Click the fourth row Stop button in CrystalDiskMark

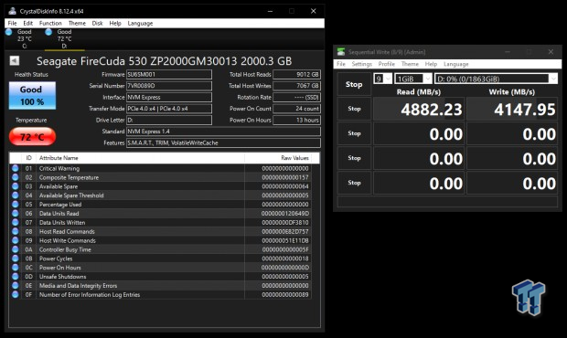[x=354, y=183]
